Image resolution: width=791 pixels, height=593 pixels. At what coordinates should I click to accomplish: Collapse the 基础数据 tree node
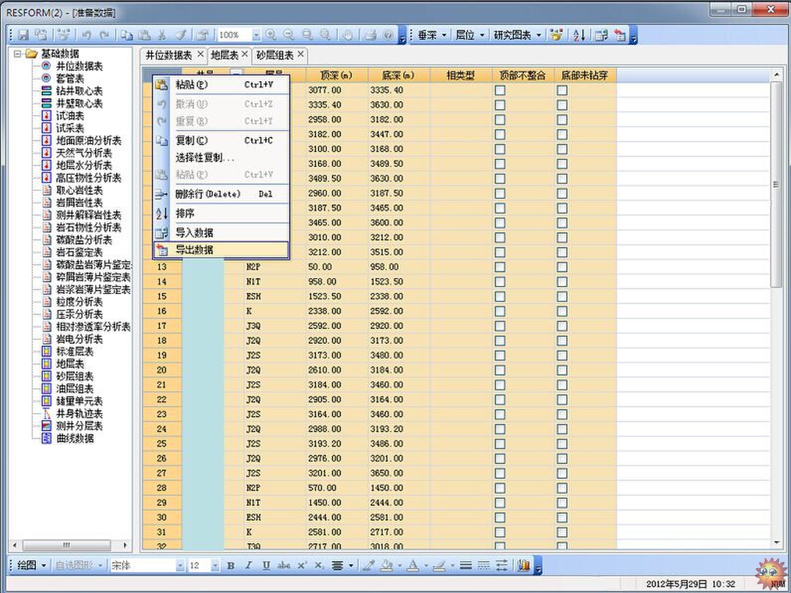click(x=18, y=54)
